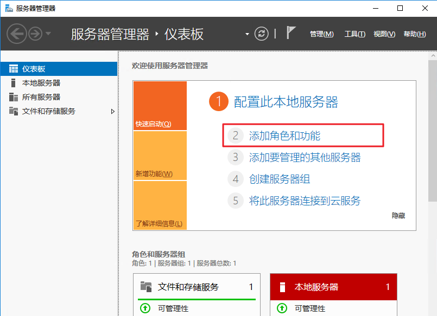Click the 添加角色和功能 link
437x316 pixels.
[x=284, y=136]
